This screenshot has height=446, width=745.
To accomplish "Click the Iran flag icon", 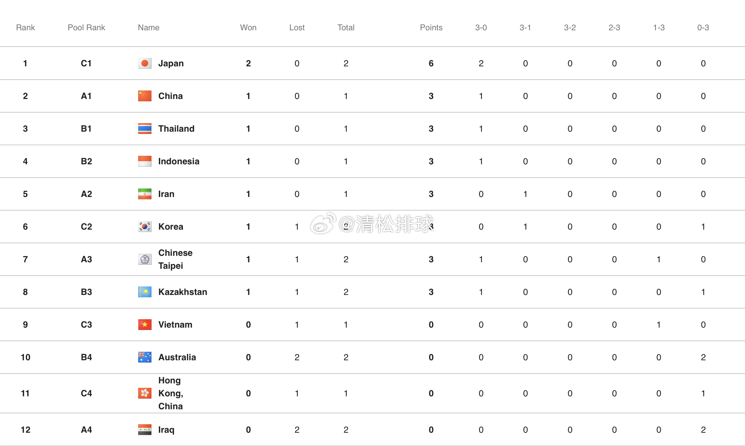I will (145, 194).
